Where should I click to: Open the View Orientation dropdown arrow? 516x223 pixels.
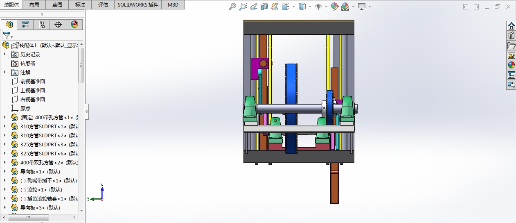pyautogui.click(x=293, y=7)
